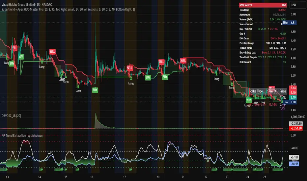Click the LIVE status in HUD header

point(284,5)
